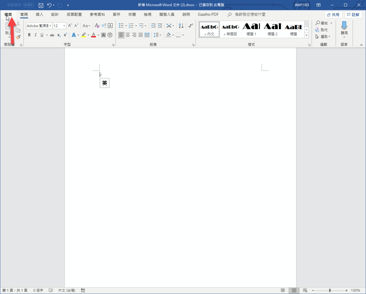Apply the 標題 1 heading style
Viewport: 366px width, 294px height.
point(251,29)
